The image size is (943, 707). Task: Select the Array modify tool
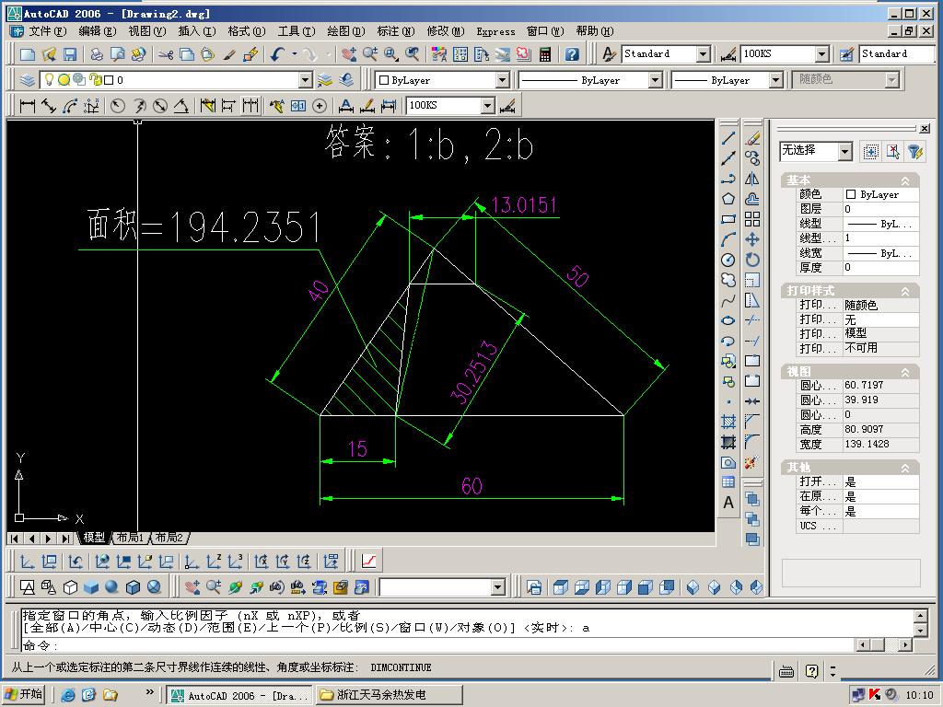(x=752, y=219)
